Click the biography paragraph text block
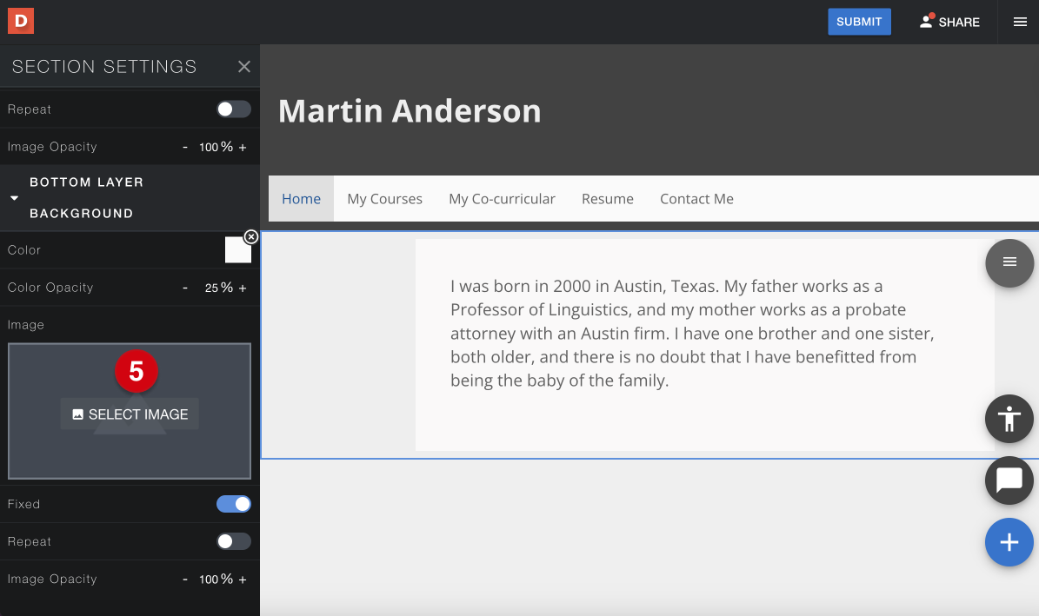Screen dimensions: 1039x616 (x=692, y=333)
